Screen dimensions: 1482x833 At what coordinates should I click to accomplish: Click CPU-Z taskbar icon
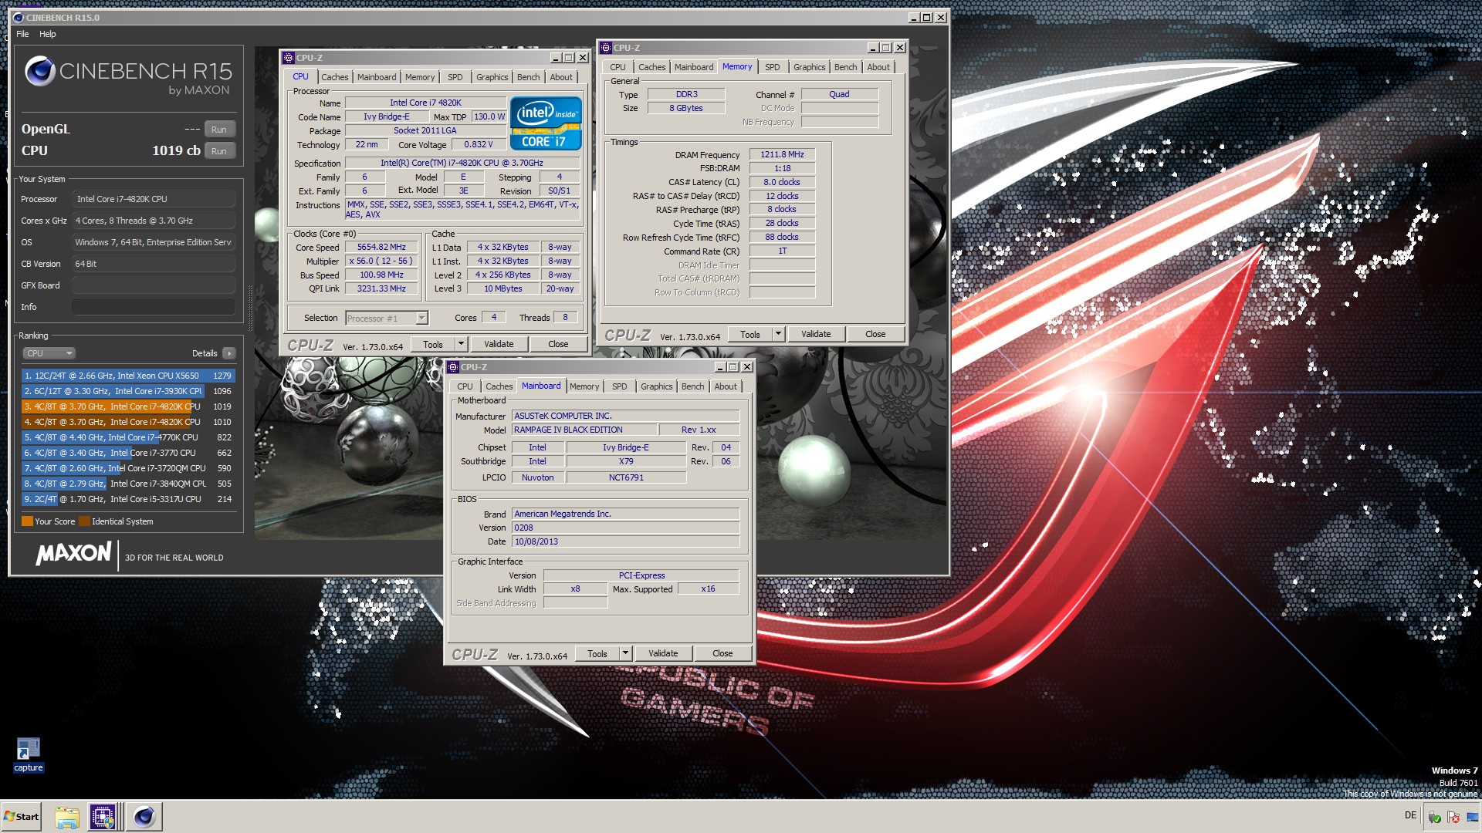pos(103,817)
